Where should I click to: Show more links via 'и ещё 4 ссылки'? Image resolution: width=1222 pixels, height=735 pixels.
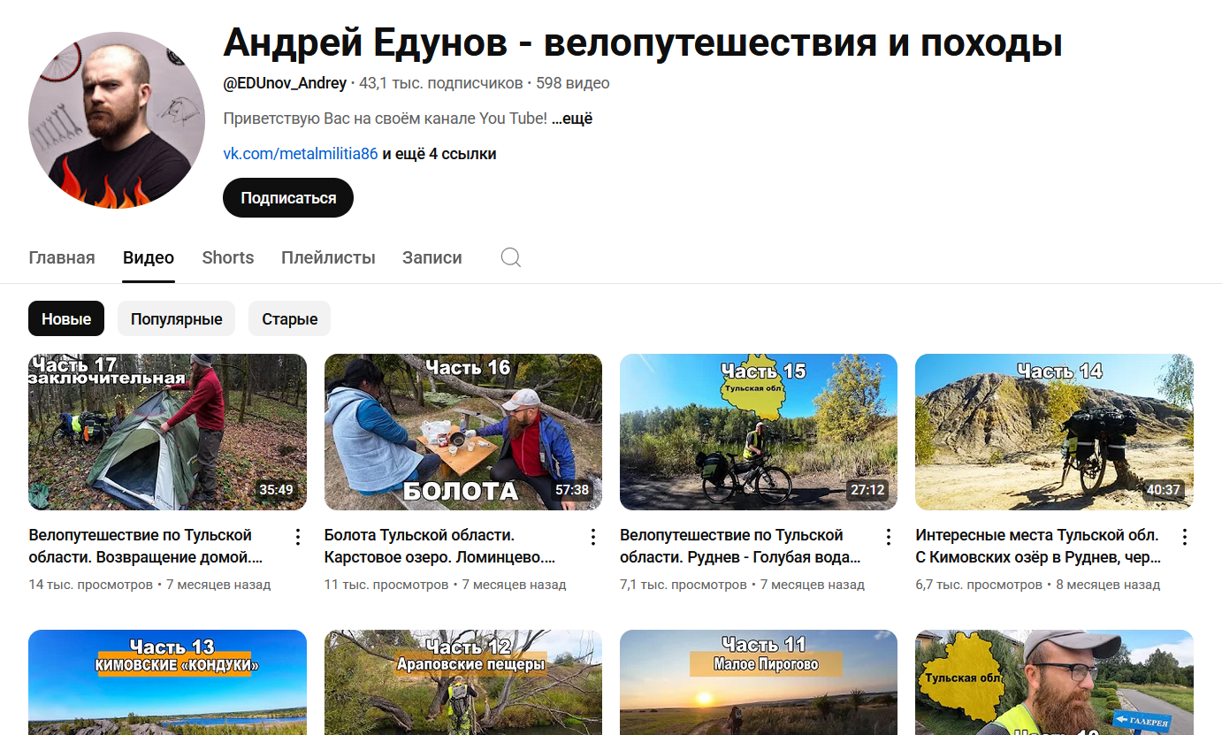(439, 154)
